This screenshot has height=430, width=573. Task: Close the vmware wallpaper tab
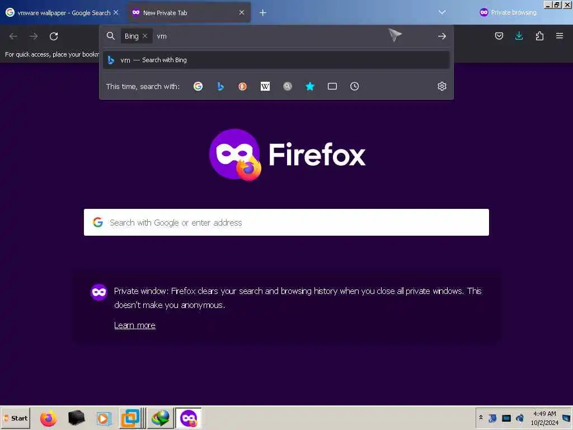coord(116,12)
